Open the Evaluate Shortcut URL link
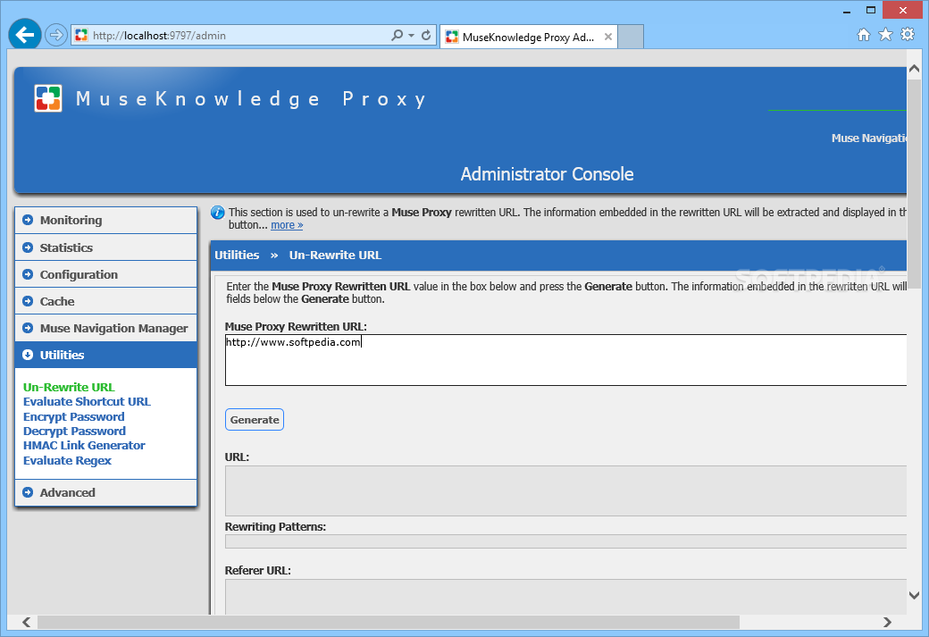 (x=88, y=401)
